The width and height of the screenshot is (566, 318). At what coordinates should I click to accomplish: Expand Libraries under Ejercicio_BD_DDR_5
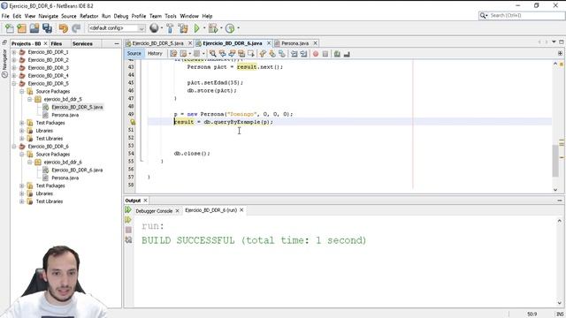coord(21,131)
